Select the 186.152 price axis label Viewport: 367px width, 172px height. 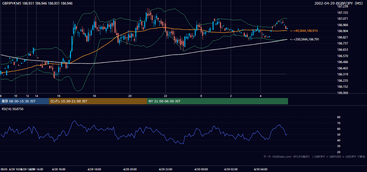tap(342, 87)
